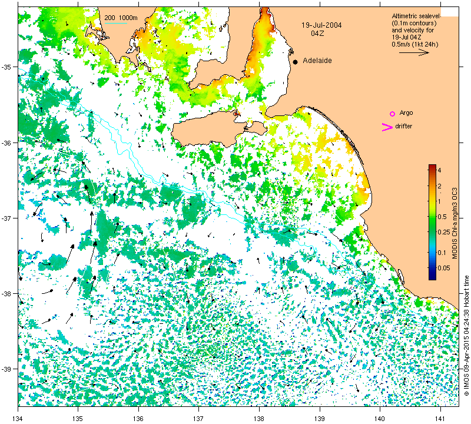Click the latitude label '-36'
The height and width of the screenshot is (424, 471).
tap(7, 143)
